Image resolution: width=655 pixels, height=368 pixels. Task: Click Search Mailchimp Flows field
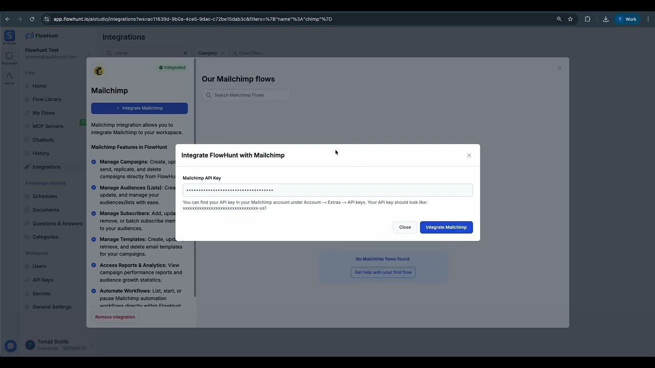[246, 95]
